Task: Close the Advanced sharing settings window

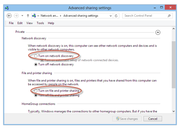Action: (x=170, y=7)
